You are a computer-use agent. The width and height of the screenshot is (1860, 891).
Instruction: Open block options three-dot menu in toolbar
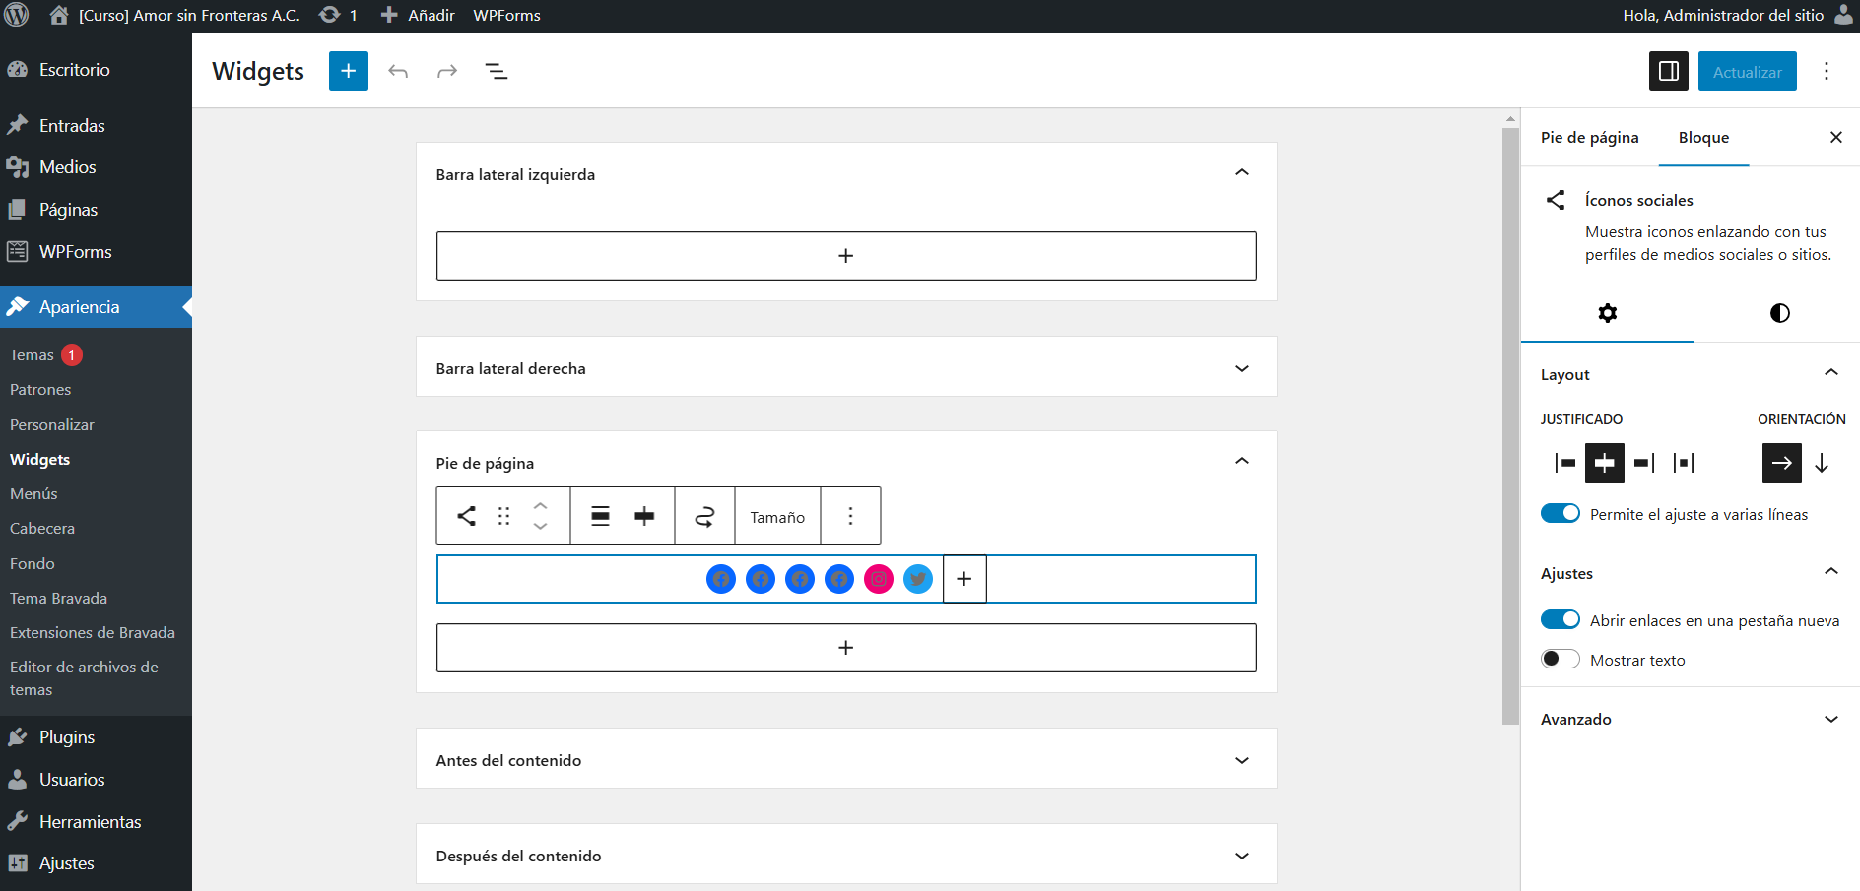[x=850, y=516]
